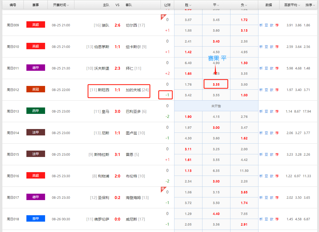The image size is (319, 232).
Task: Sort by 开赛时间 column header dropdown
Action: pos(61,5)
